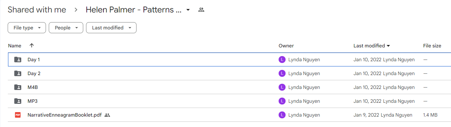
Task: Select the Helen Palmer - Patterns breadcrumb title
Action: click(x=134, y=10)
